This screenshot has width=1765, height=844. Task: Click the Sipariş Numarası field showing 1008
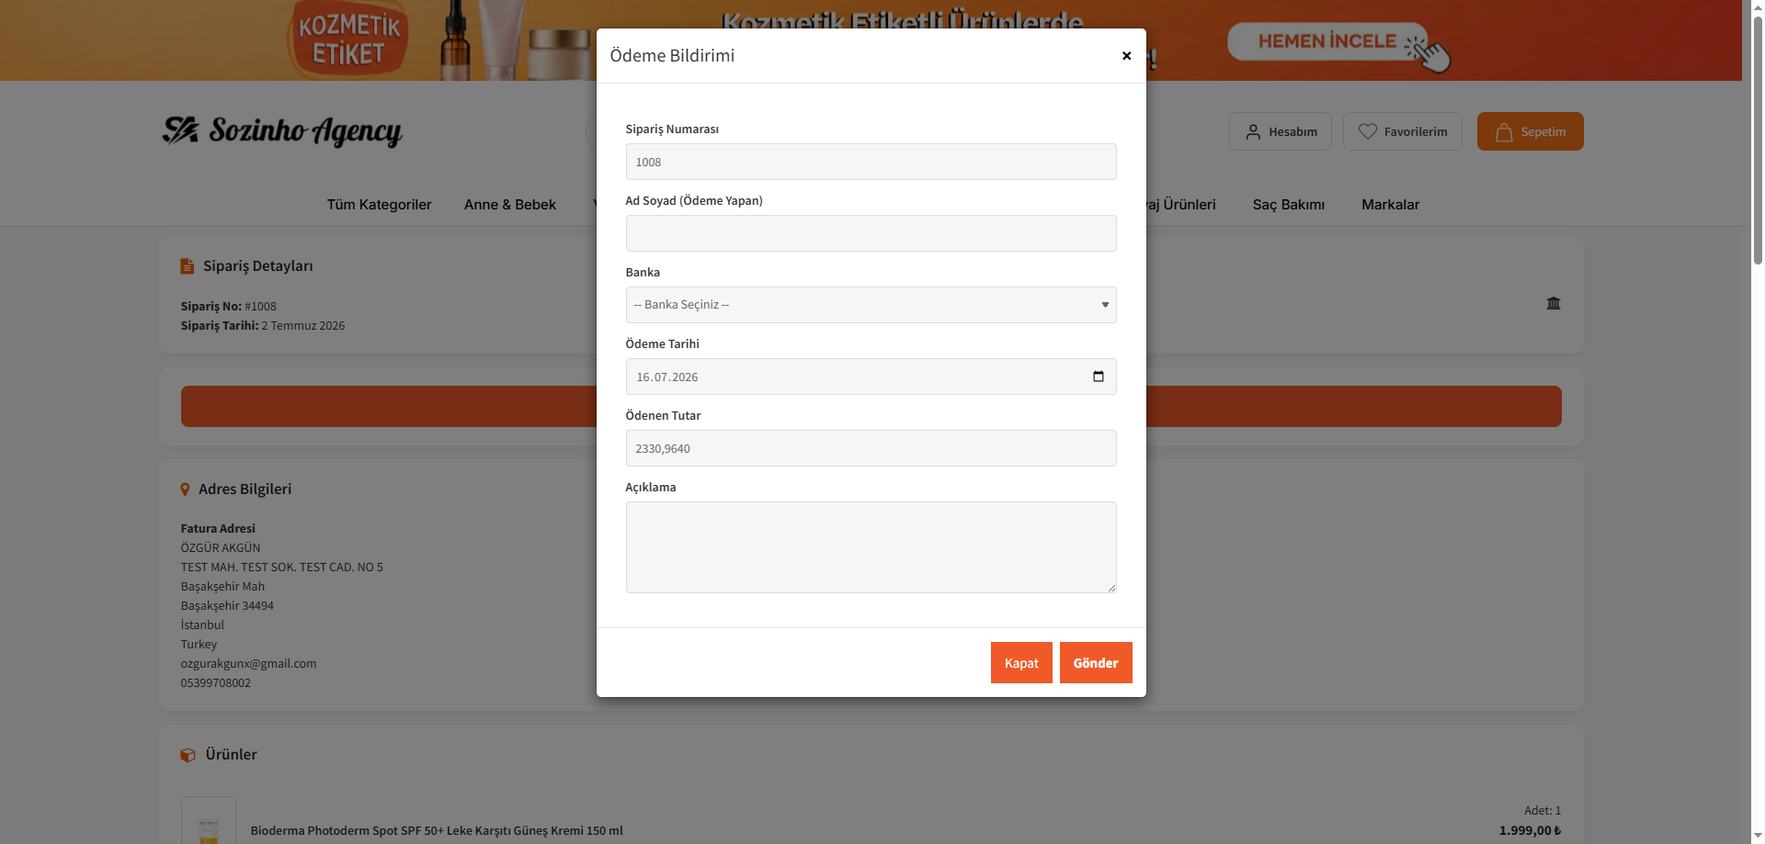871,162
